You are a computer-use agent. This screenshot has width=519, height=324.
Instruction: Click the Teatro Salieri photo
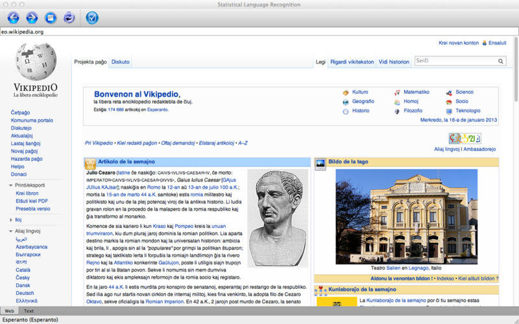[x=407, y=217]
